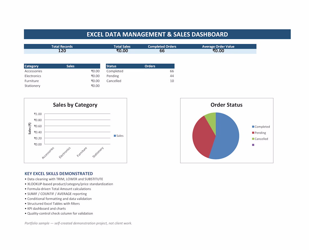Select the Electronics row in Category table
309x250 pixels.
tap(62, 76)
